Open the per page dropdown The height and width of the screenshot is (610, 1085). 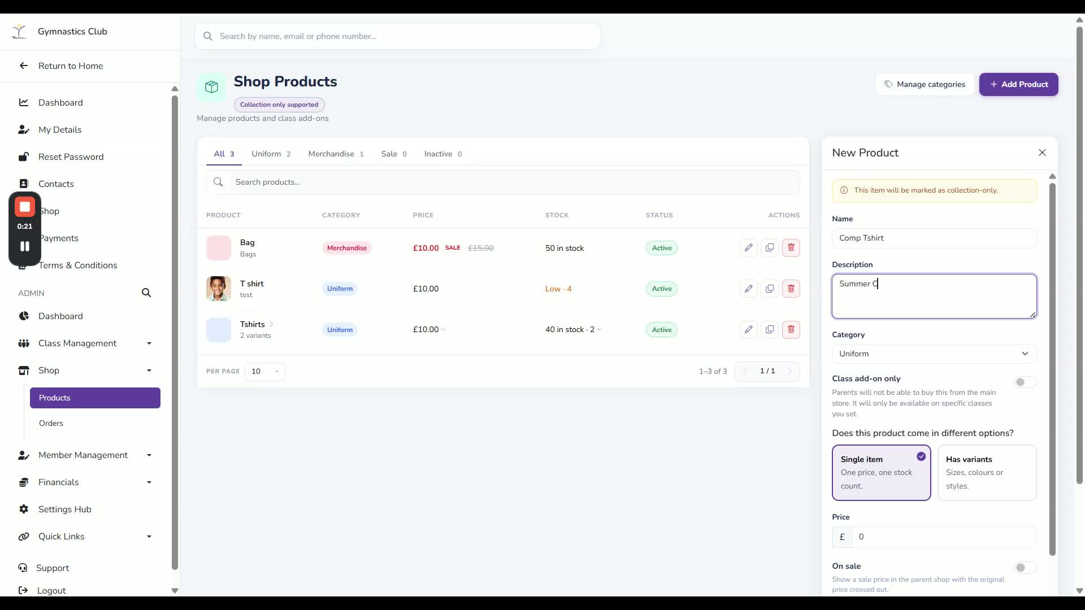click(265, 371)
